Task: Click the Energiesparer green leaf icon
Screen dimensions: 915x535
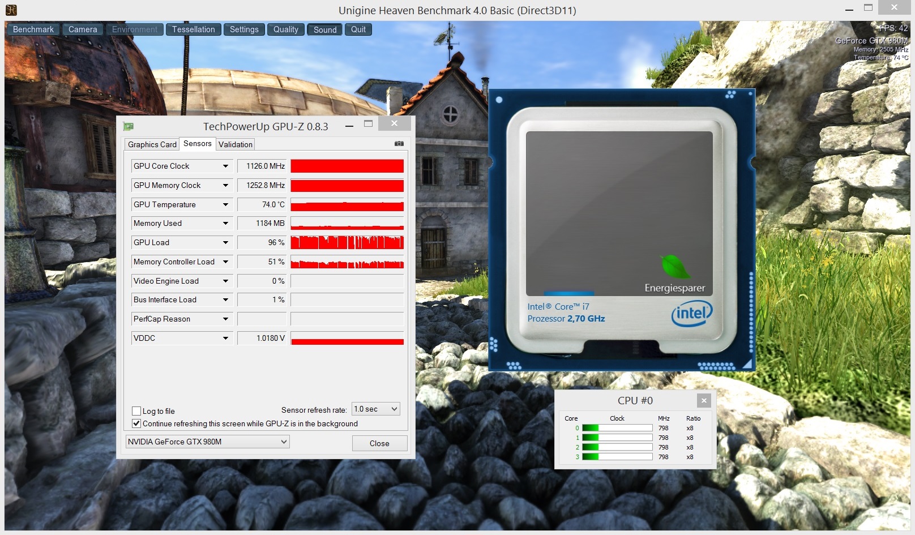Action: 675,267
